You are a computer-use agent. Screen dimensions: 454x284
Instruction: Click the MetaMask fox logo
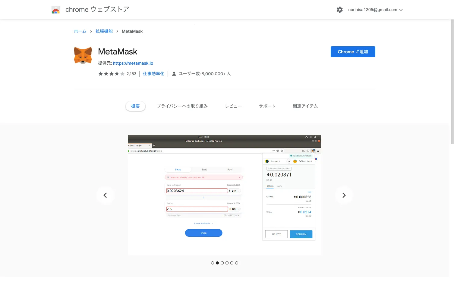(x=83, y=55)
